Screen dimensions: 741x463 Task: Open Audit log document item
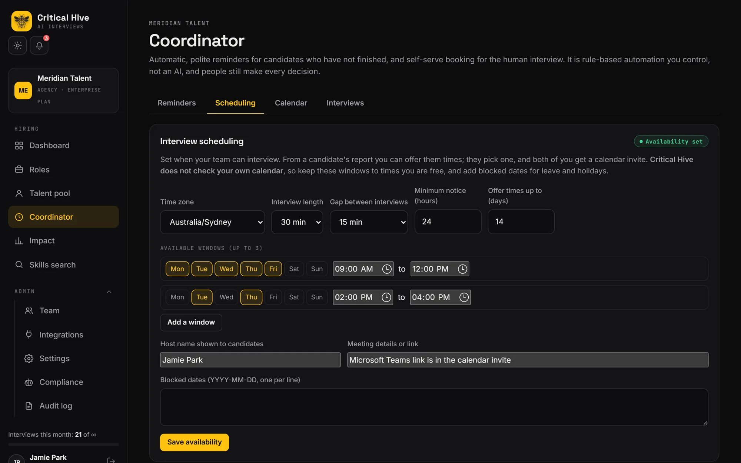pyautogui.click(x=69, y=406)
